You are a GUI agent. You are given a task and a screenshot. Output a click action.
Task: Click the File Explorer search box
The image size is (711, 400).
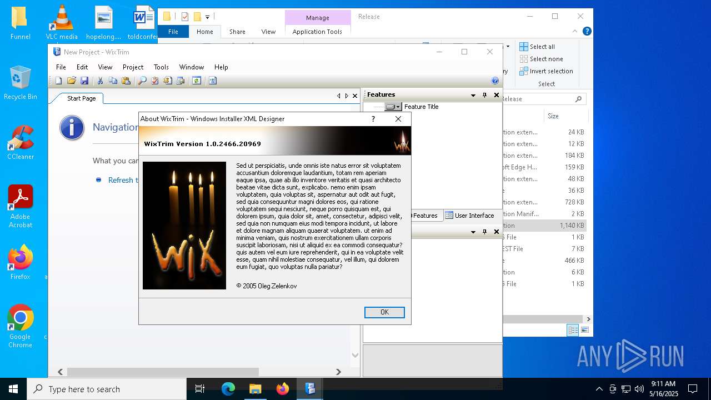pos(544,99)
